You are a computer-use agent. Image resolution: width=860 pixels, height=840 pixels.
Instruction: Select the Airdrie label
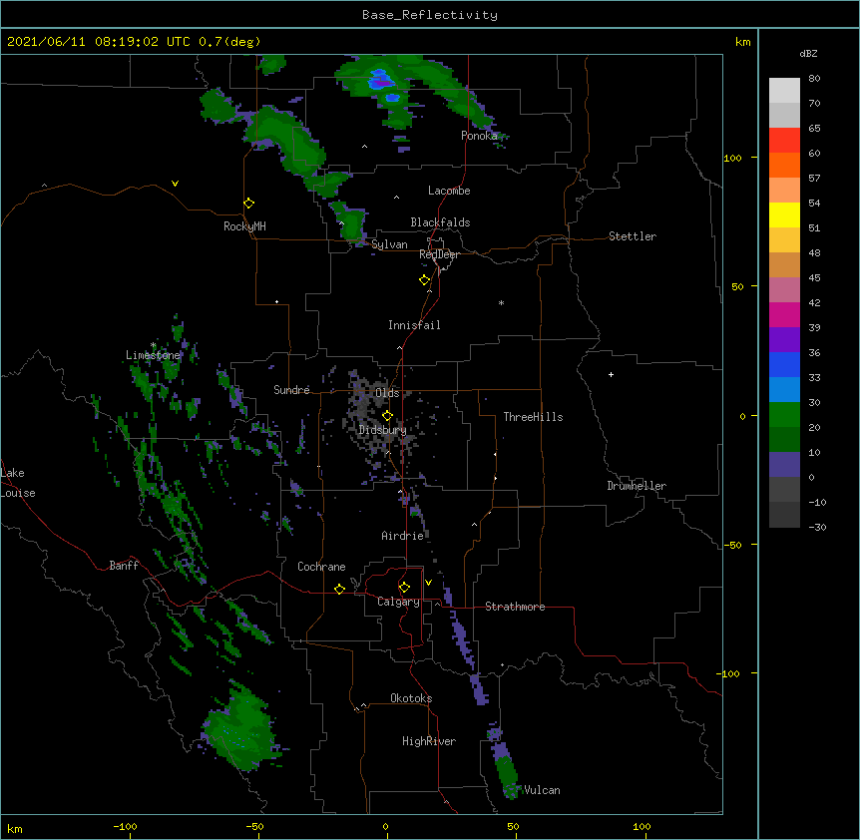tap(402, 536)
